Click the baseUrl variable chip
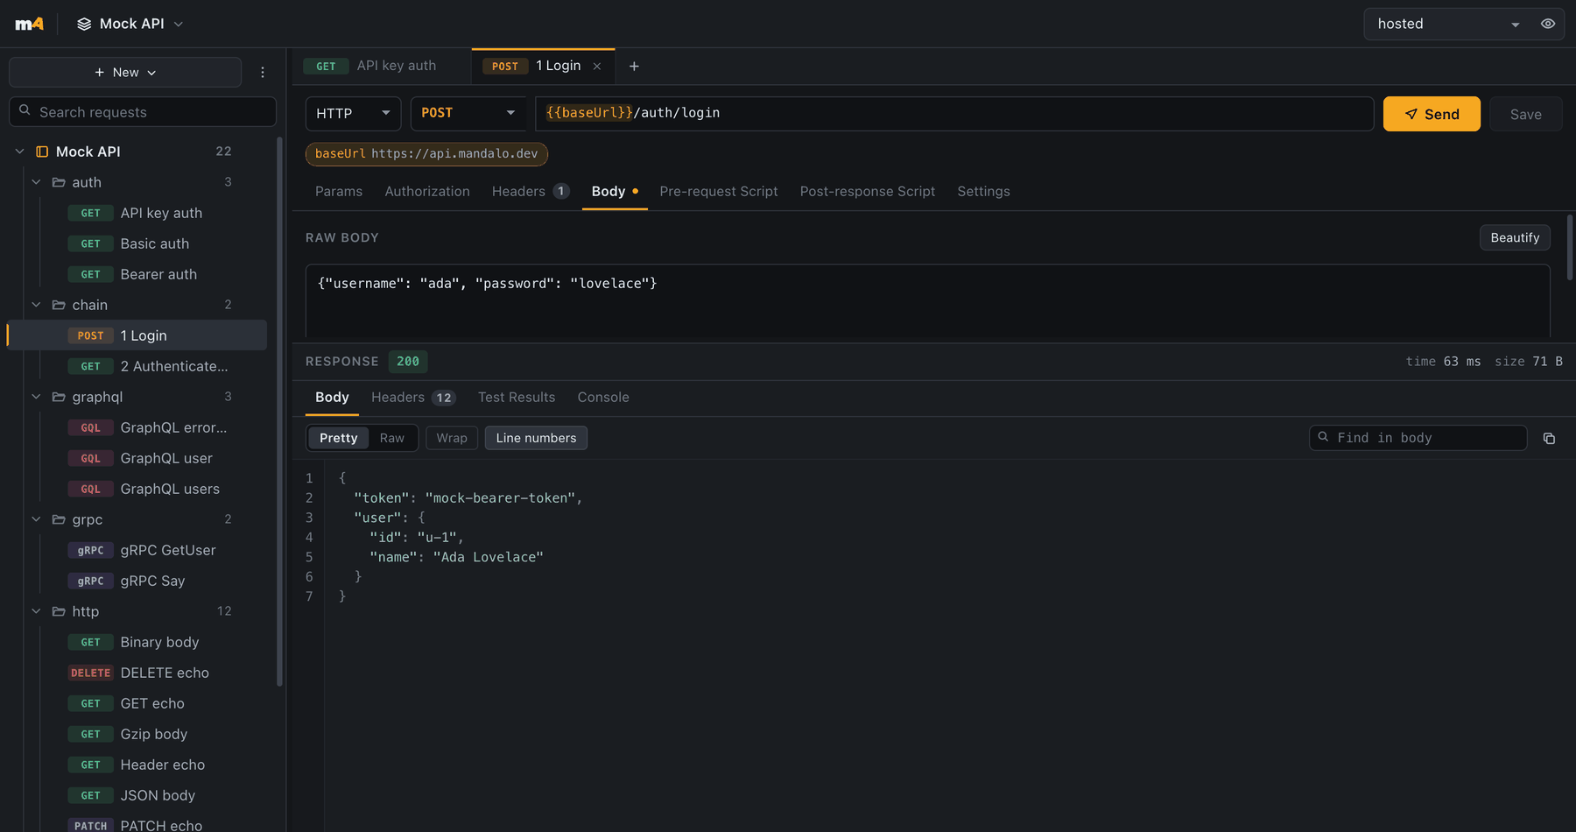The width and height of the screenshot is (1576, 832). pyautogui.click(x=426, y=154)
